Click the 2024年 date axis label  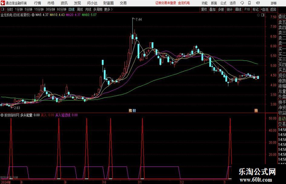(6, 182)
